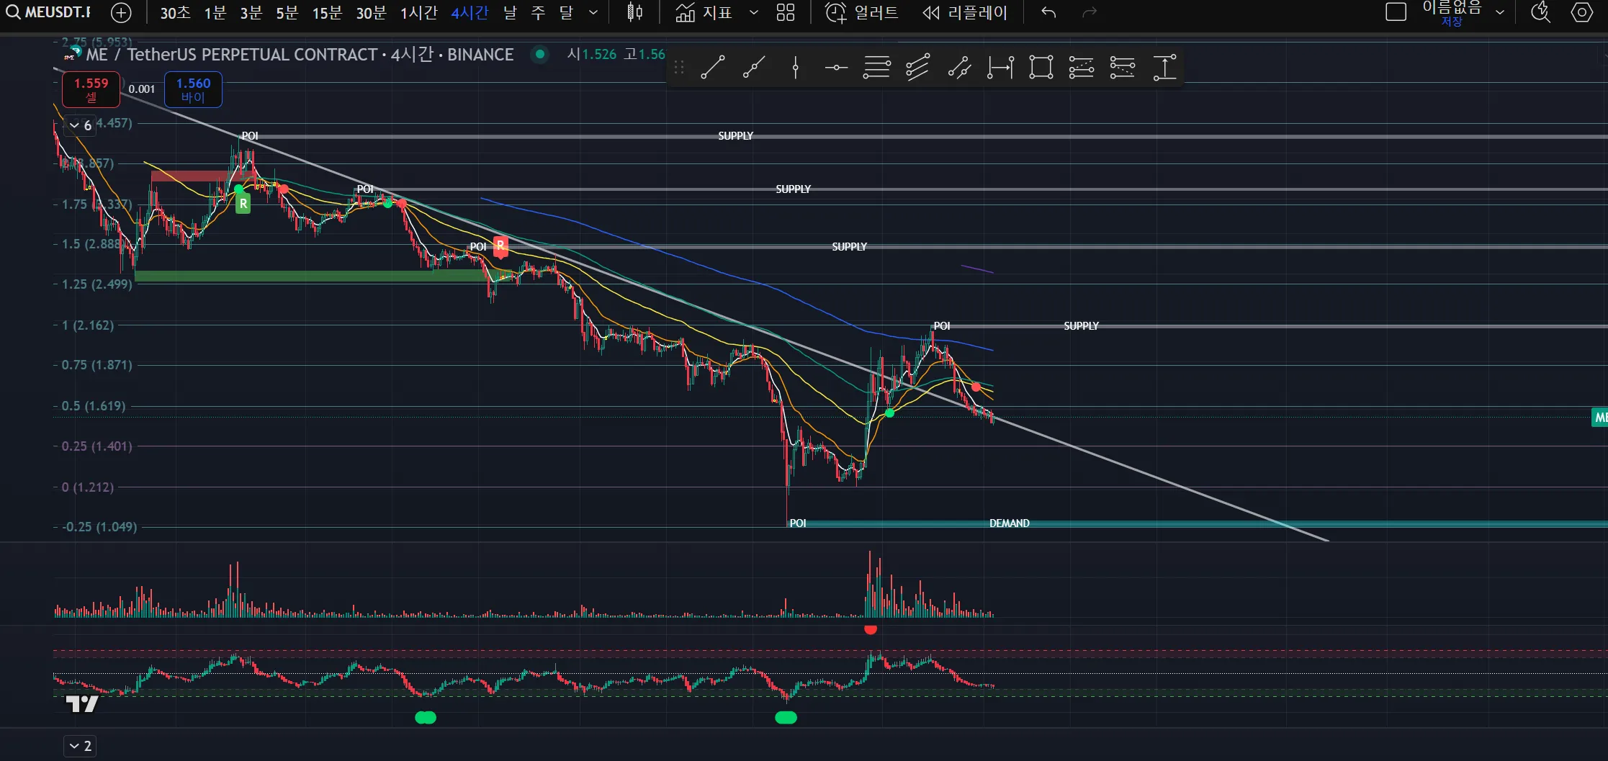Select the top SUPPLY line label
1608x761 pixels.
click(x=735, y=136)
